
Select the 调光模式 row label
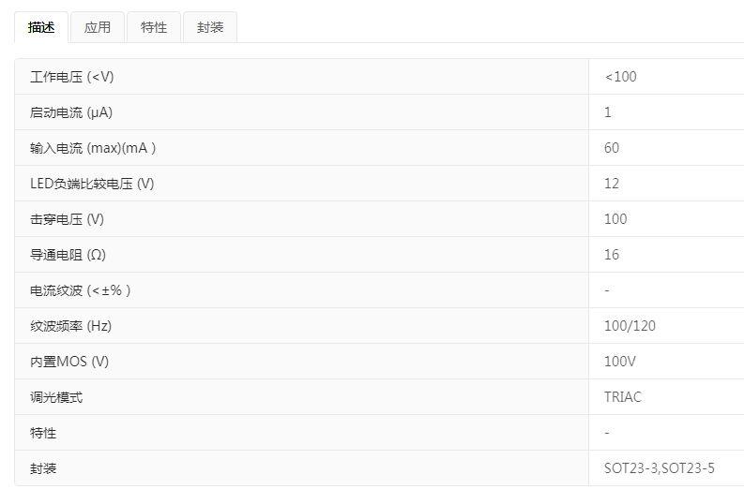[x=56, y=397]
